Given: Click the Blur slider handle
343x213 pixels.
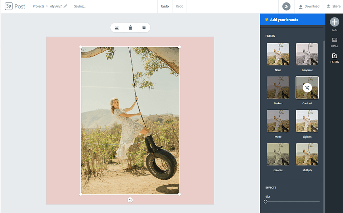Looking at the screenshot, I should pos(265,202).
